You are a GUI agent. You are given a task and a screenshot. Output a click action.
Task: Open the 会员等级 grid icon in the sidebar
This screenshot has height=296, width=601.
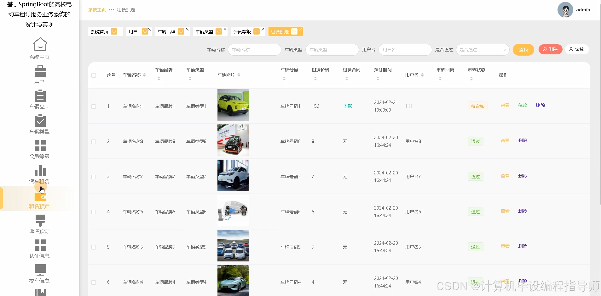tap(40, 145)
